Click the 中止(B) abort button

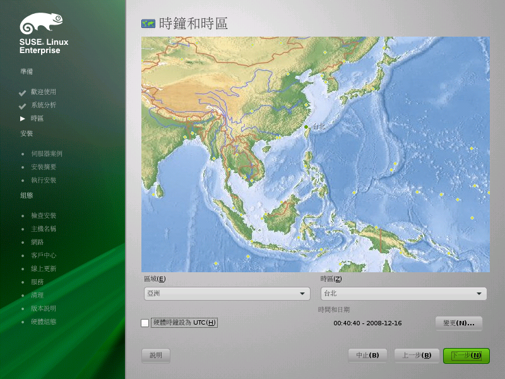coord(367,356)
